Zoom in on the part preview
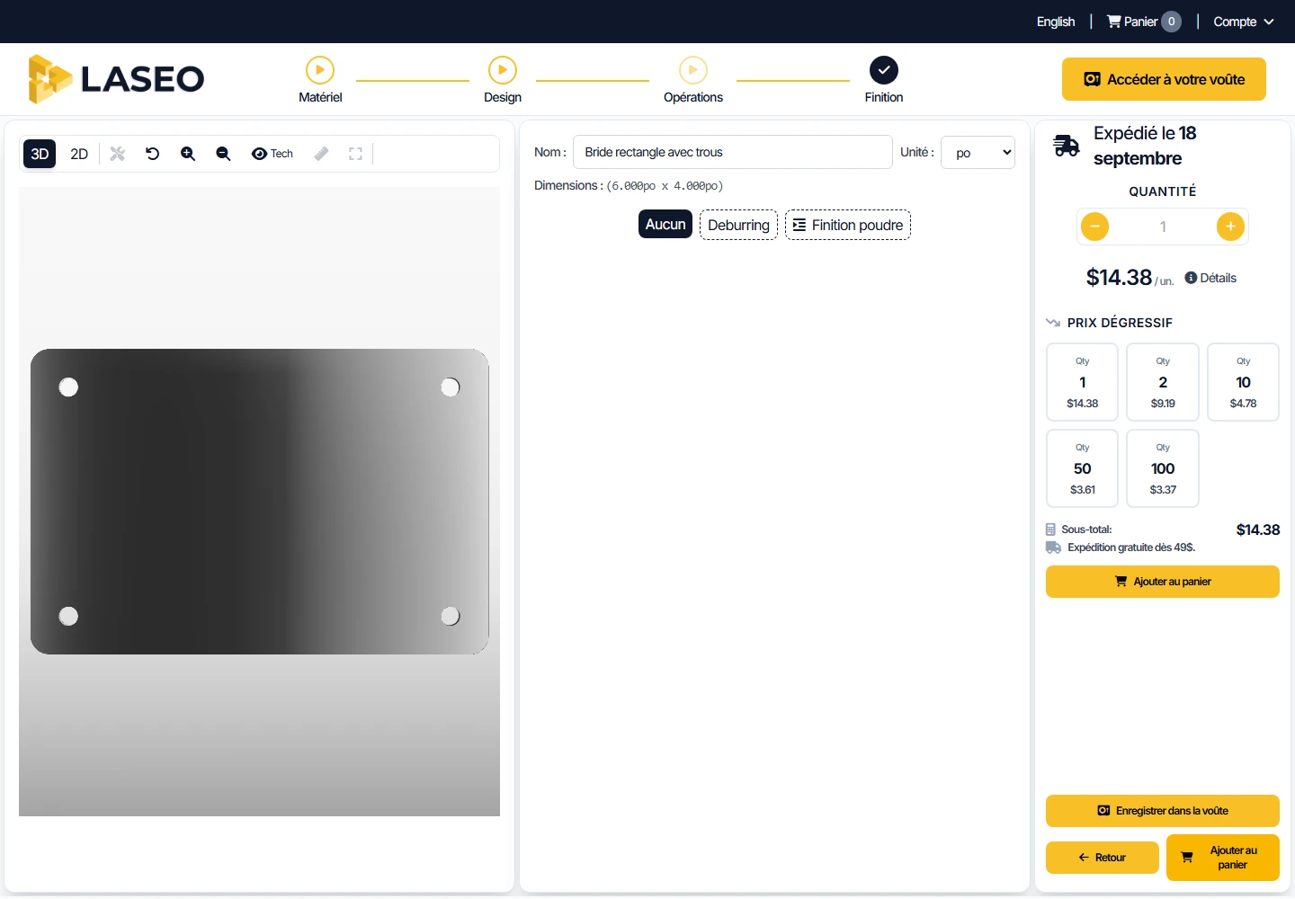 (188, 154)
